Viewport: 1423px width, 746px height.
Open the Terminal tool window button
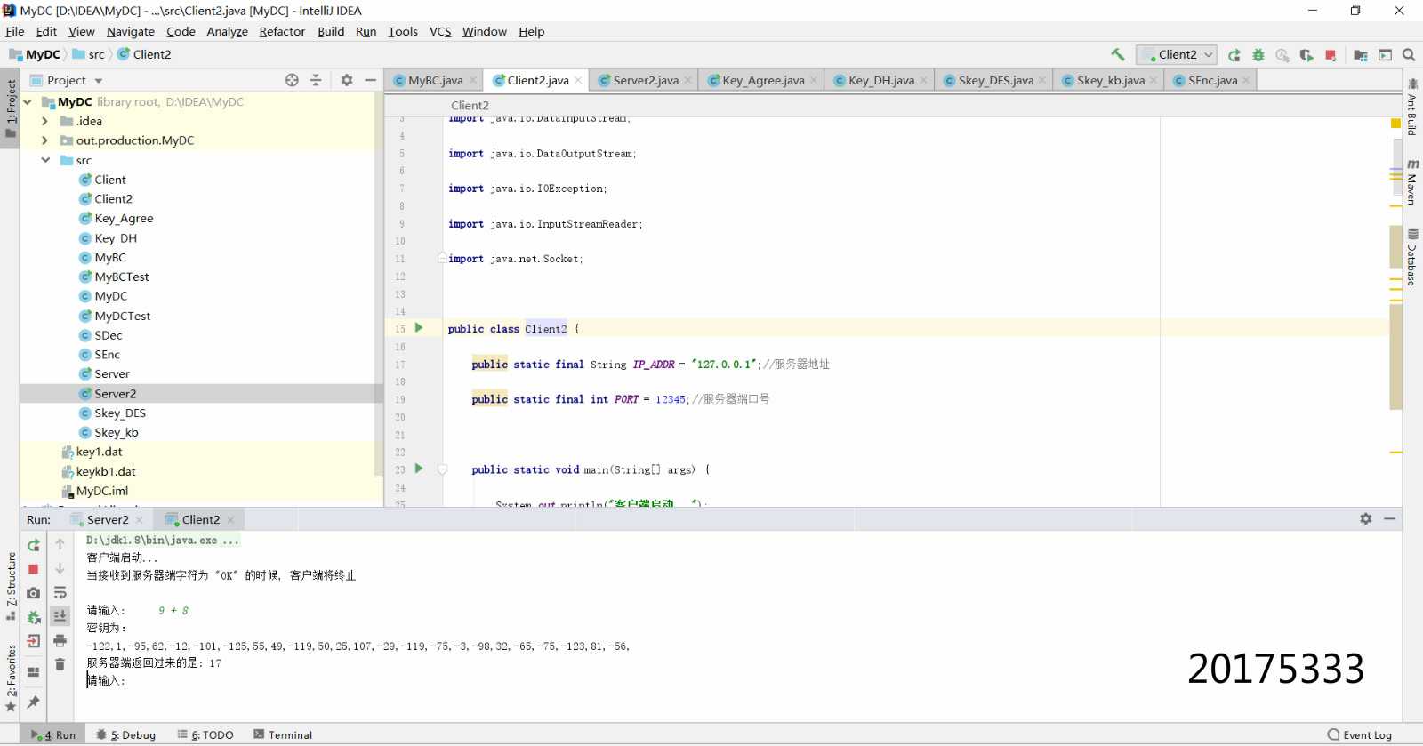(x=283, y=735)
